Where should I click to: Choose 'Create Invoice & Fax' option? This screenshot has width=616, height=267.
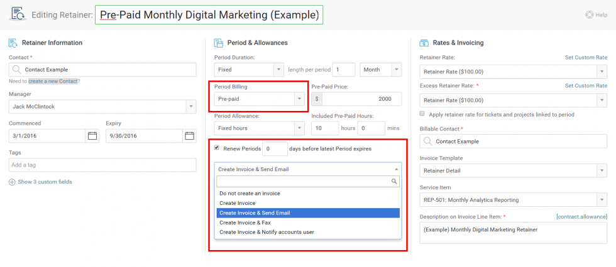click(246, 223)
